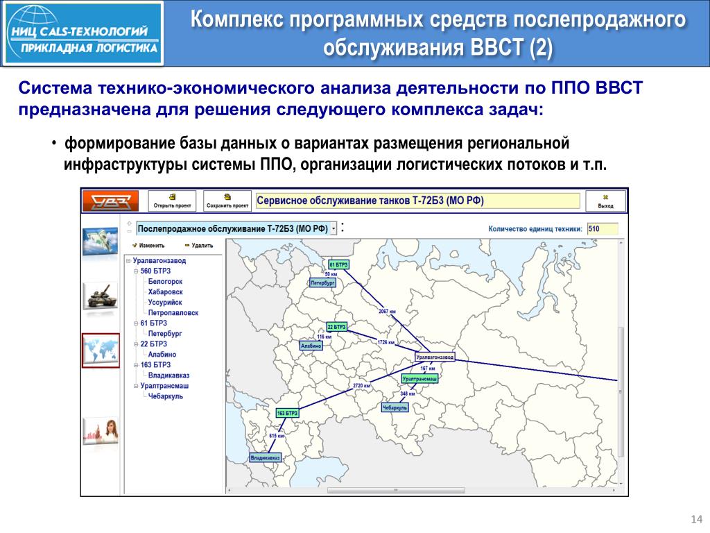Click the 61 БТРЗ node on map
This screenshot has width=710, height=533.
click(x=338, y=264)
